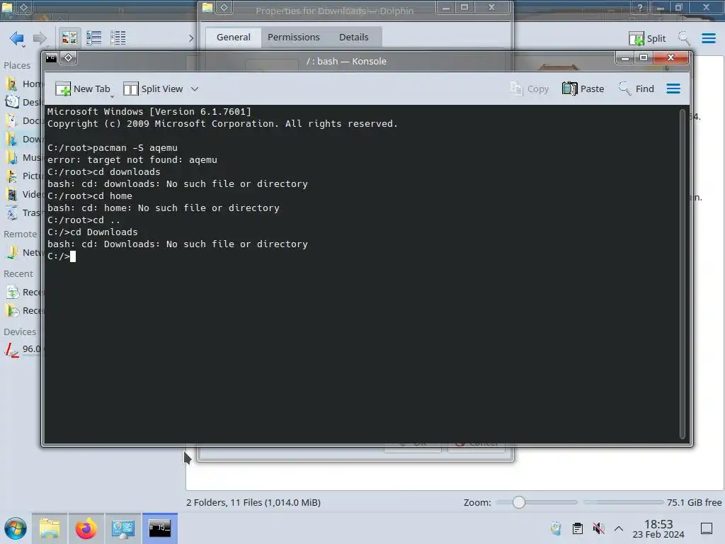Open the Konsole hamburger menu
The image size is (725, 544).
coord(673,89)
